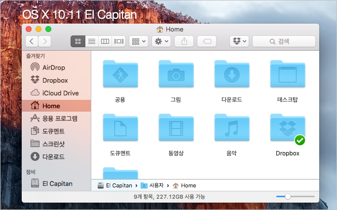Viewport: 337px width, 210px height.
Task: Click the green zoom window button
Action: point(48,29)
